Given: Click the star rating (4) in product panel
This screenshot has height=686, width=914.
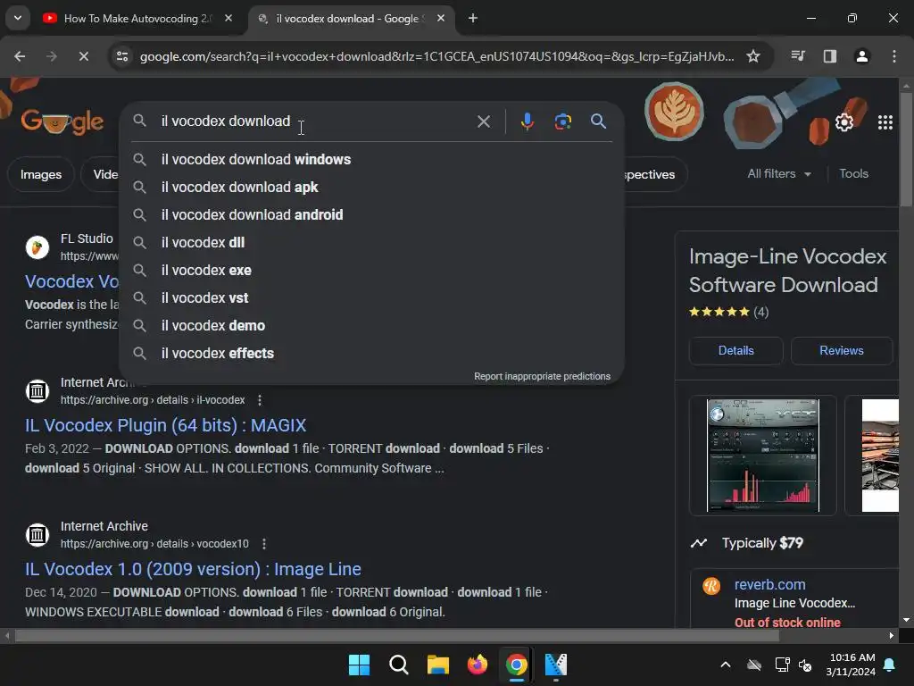Looking at the screenshot, I should 728,312.
